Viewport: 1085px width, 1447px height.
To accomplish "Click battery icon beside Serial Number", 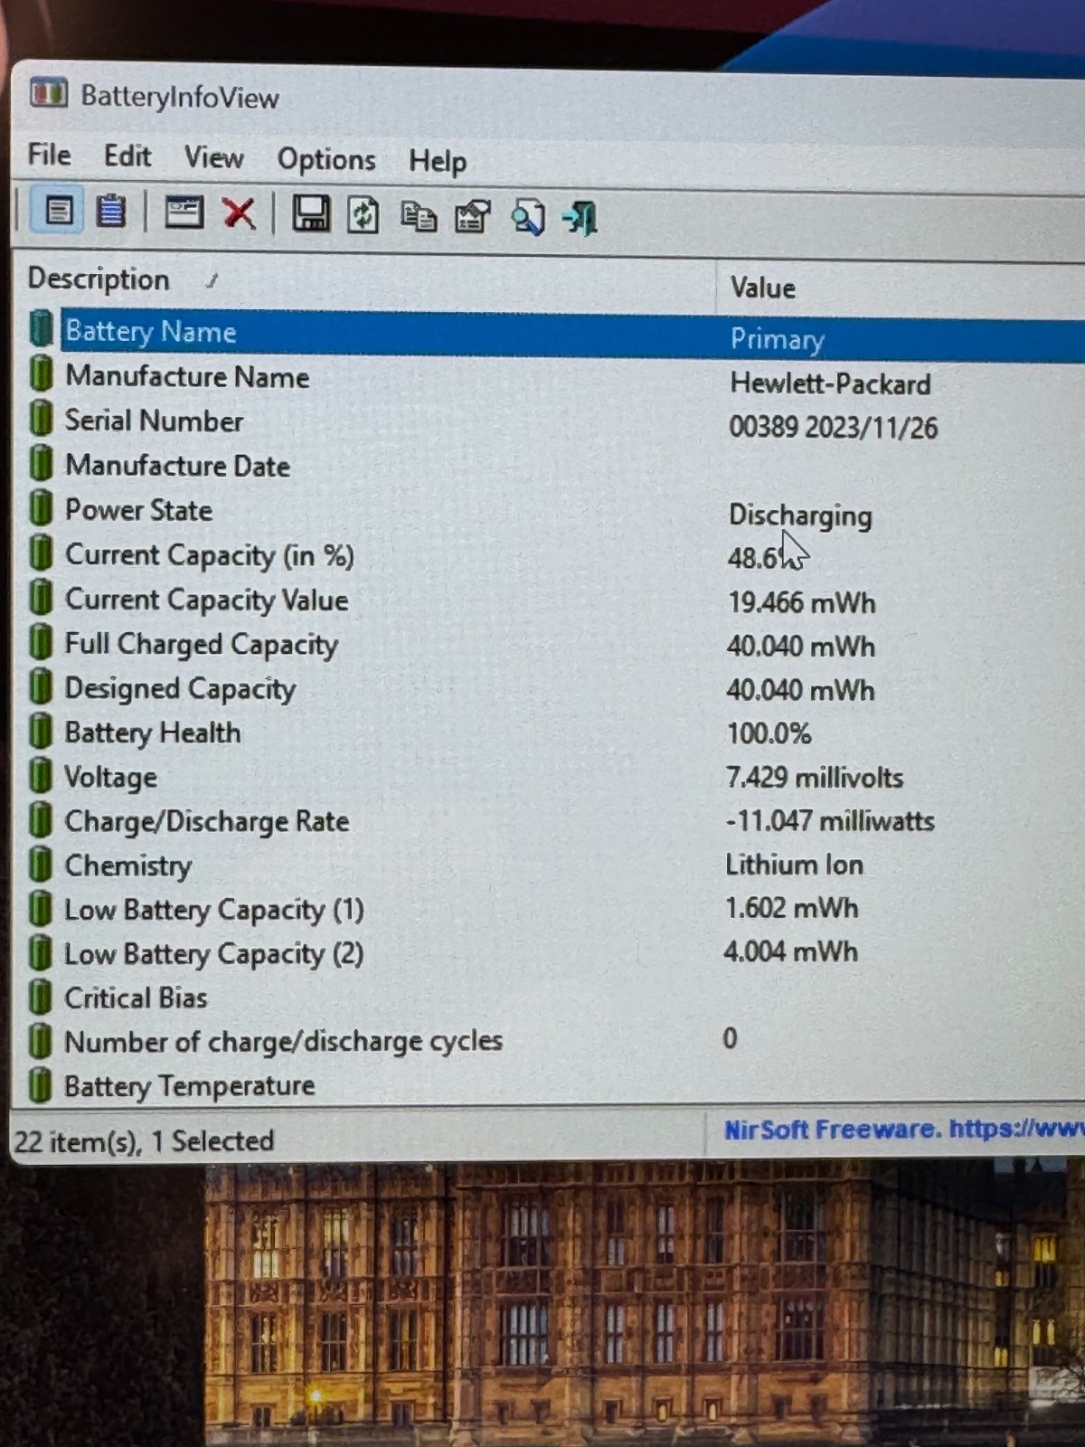I will 41,418.
